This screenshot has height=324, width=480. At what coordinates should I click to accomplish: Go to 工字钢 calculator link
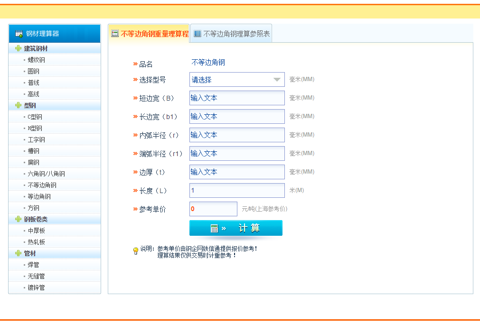coord(37,139)
